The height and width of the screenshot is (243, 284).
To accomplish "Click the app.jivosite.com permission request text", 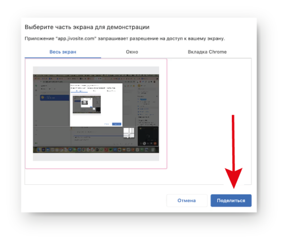I will [125, 39].
